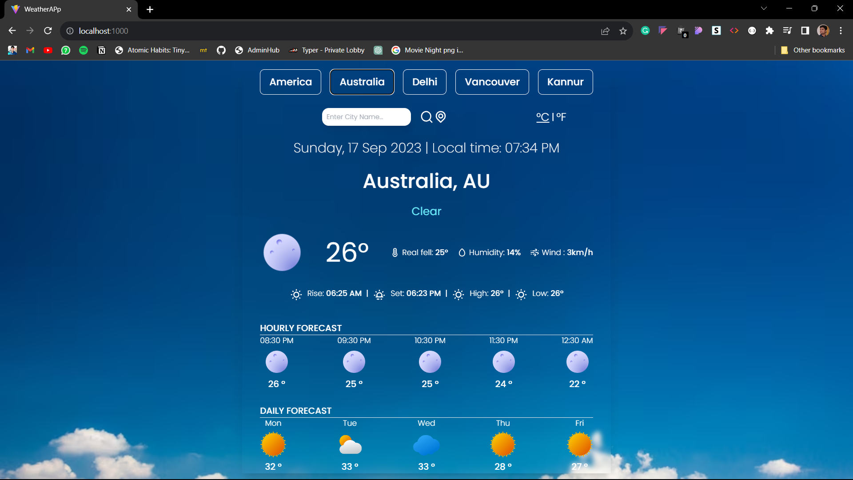853x480 pixels.
Task: Select the Vancouver city button
Action: pyautogui.click(x=492, y=82)
